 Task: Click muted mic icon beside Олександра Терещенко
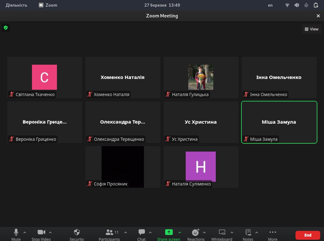click(90, 139)
